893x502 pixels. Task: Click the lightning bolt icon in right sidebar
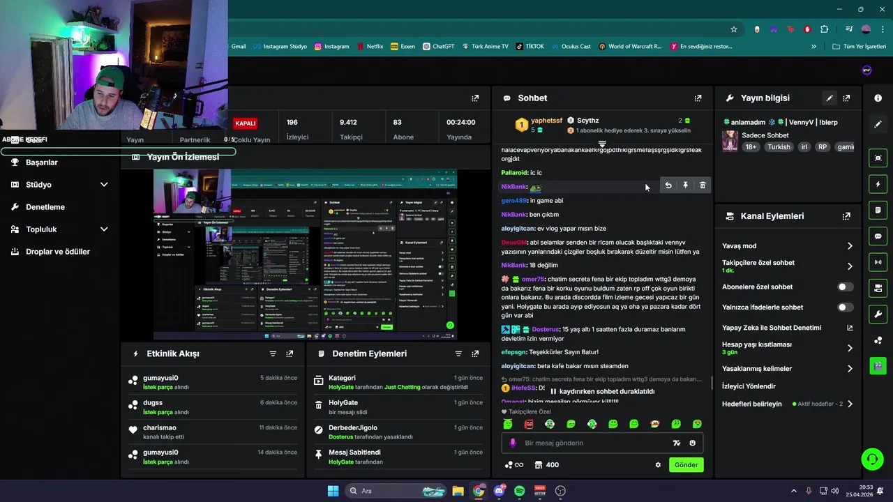pos(878,184)
